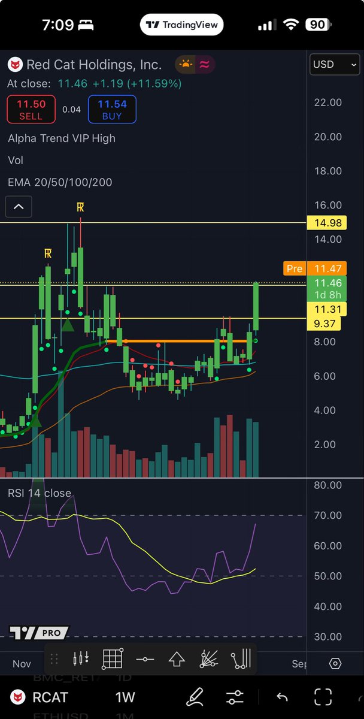Tap the battery indicator showing 90

point(318,25)
